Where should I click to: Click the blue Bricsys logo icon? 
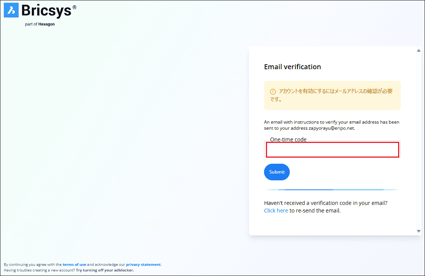coord(11,10)
